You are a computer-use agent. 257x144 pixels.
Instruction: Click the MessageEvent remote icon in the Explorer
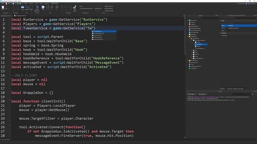(x=196, y=48)
